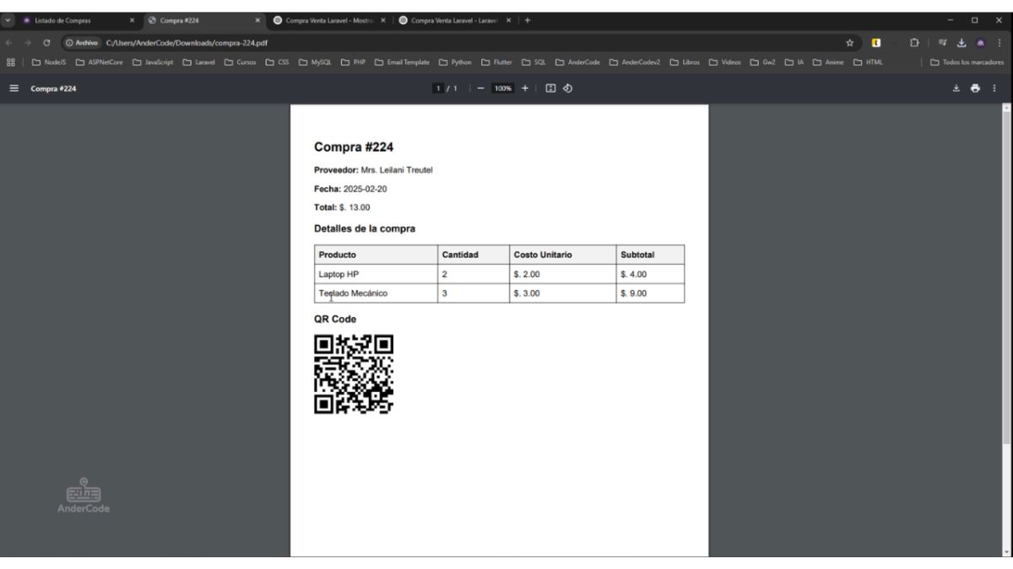This screenshot has height=569, width=1013.
Task: Open the browser extensions puzzle icon
Action: coord(914,43)
